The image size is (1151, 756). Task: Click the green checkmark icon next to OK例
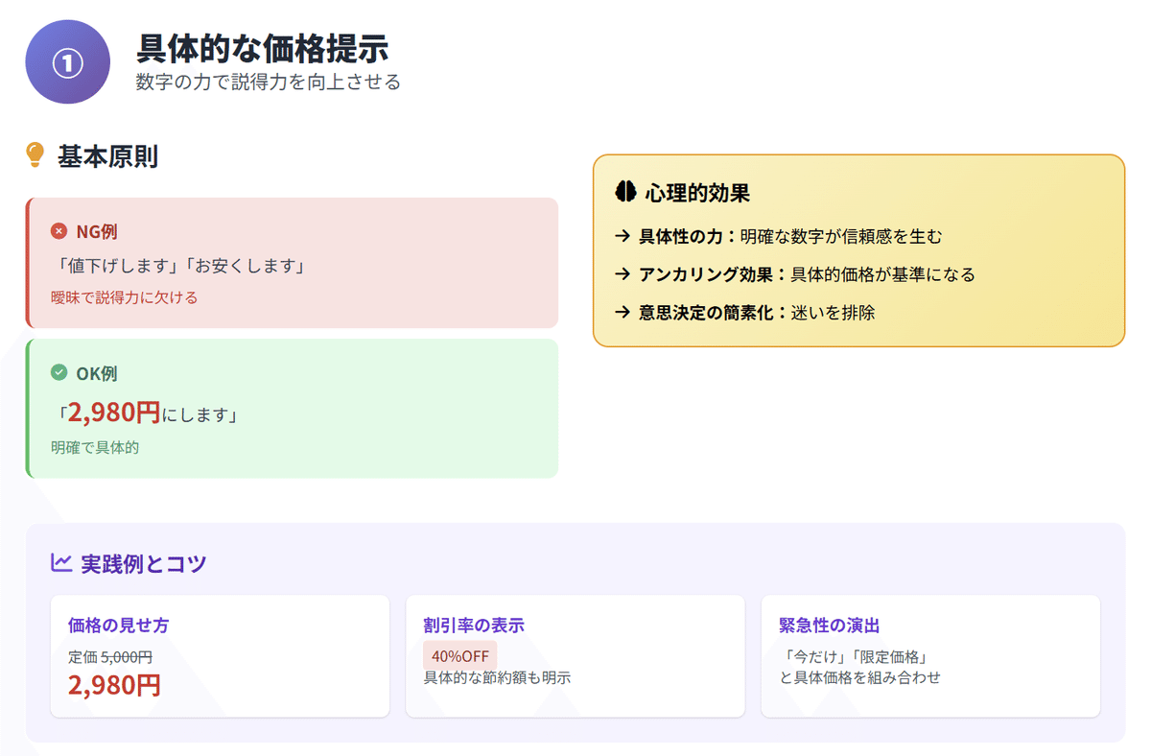click(59, 372)
